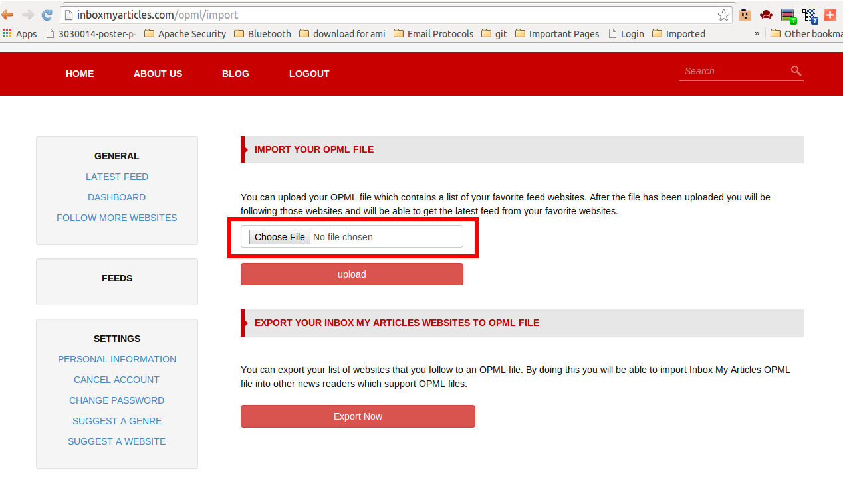Image resolution: width=843 pixels, height=478 pixels.
Task: Open DASHBOARD link in sidebar
Action: point(117,197)
